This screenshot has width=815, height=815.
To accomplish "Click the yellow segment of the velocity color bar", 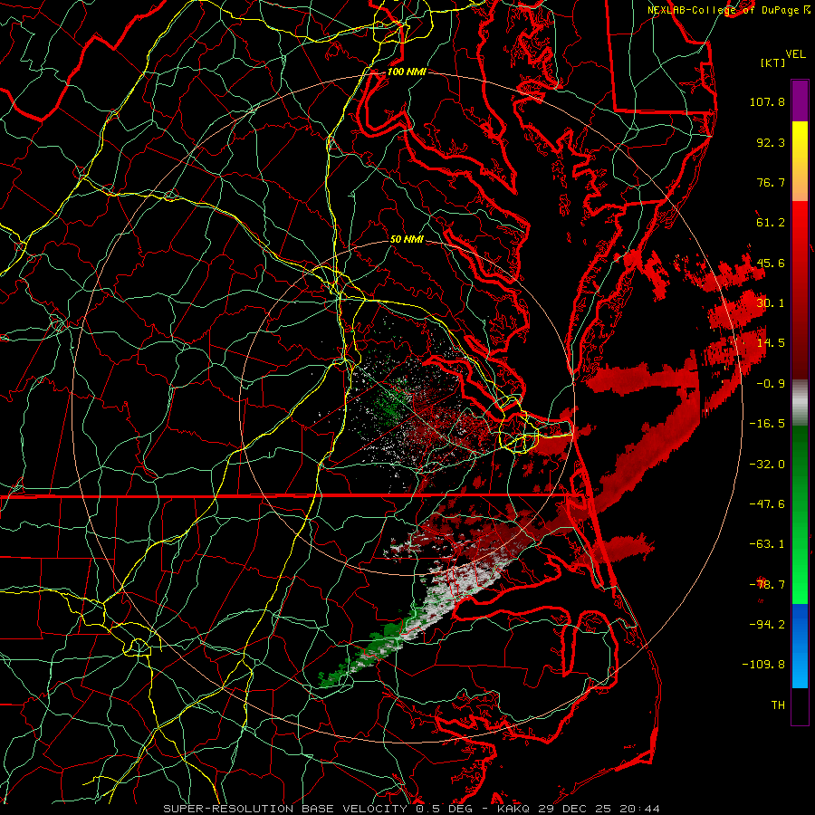I will pyautogui.click(x=800, y=140).
